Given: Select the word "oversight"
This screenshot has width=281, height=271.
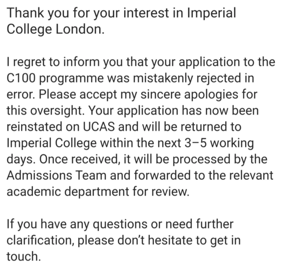Looking at the screenshot, I should (58, 111).
